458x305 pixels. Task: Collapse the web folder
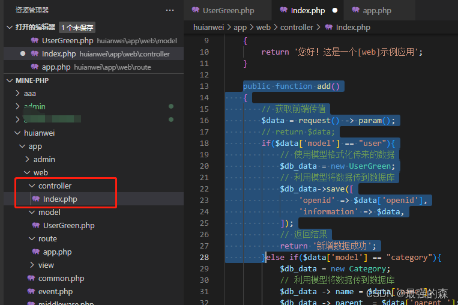tap(27, 172)
